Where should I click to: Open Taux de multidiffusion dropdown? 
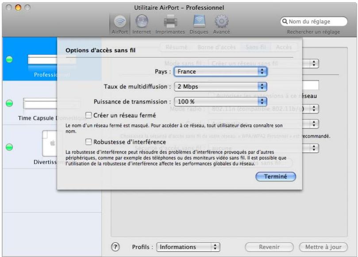220,87
